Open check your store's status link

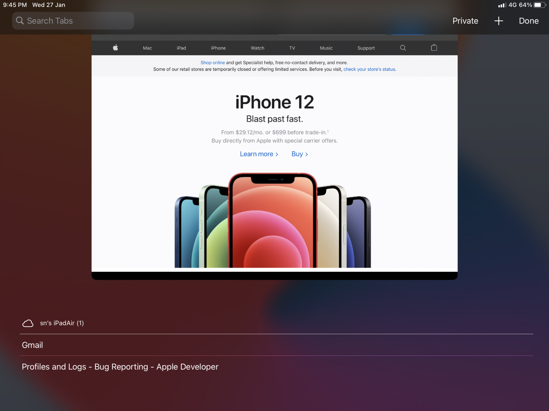369,69
